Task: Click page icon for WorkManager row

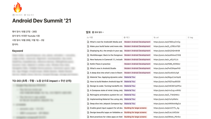Action: point(88,55)
